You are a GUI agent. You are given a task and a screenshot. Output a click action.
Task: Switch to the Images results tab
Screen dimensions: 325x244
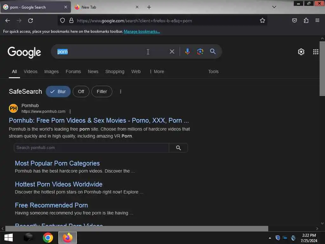(x=51, y=71)
